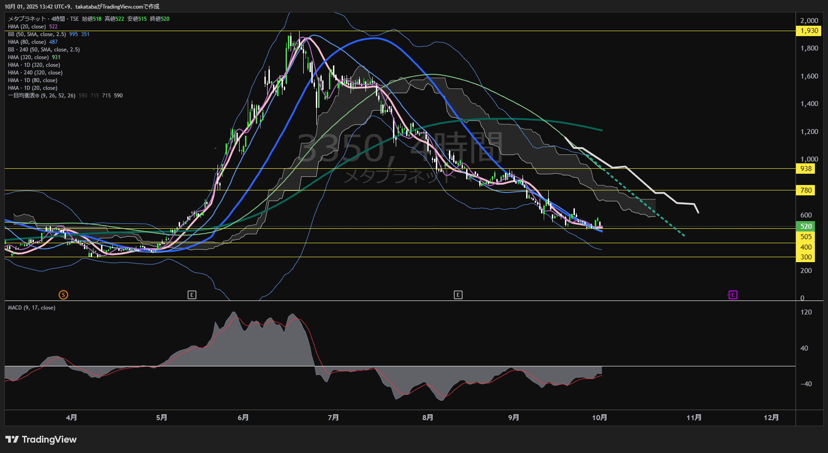This screenshot has width=828, height=453.
Task: Click the 938 price level label
Action: (x=806, y=169)
